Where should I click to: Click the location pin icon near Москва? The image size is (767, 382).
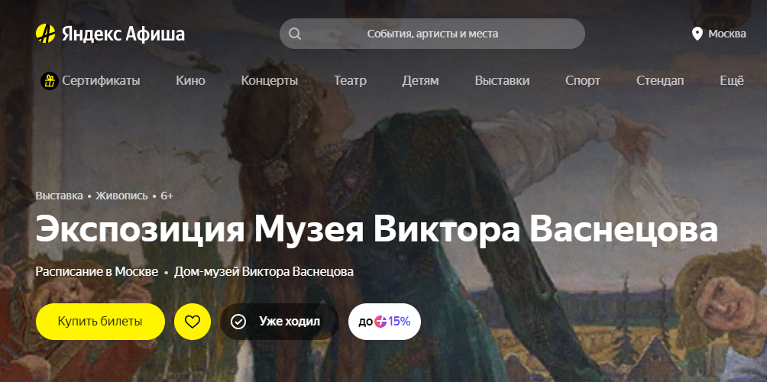coord(697,34)
